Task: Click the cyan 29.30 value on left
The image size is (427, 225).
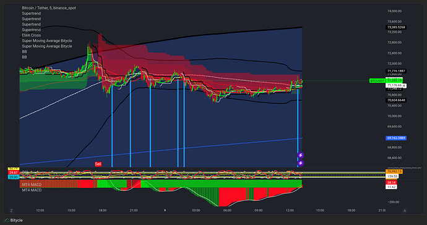Action: click(14, 177)
